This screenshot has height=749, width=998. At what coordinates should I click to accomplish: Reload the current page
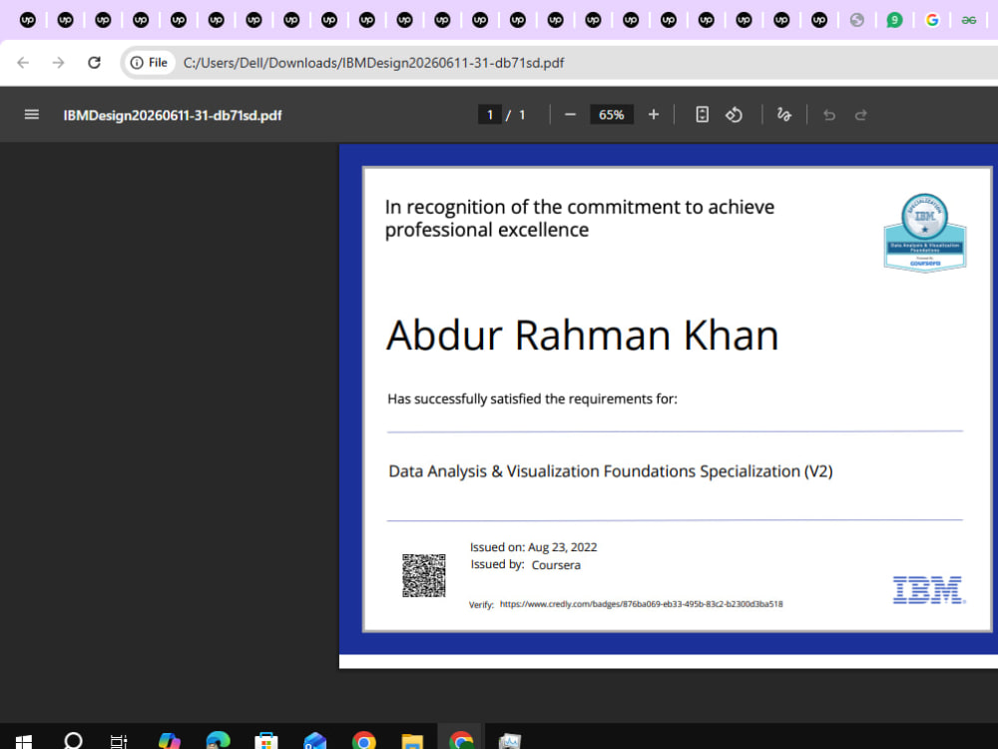[x=94, y=62]
